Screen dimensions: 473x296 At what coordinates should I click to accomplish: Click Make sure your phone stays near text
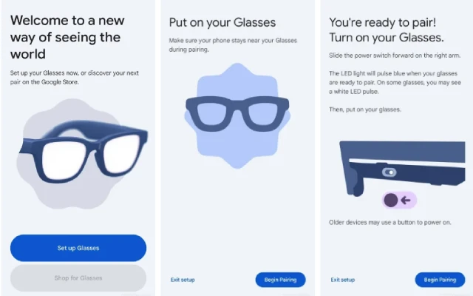tap(233, 44)
